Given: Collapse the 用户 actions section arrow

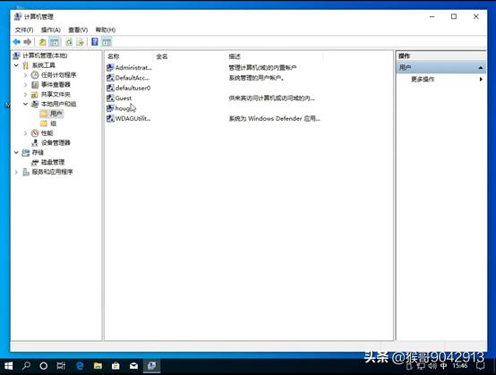Looking at the screenshot, I should (x=481, y=68).
